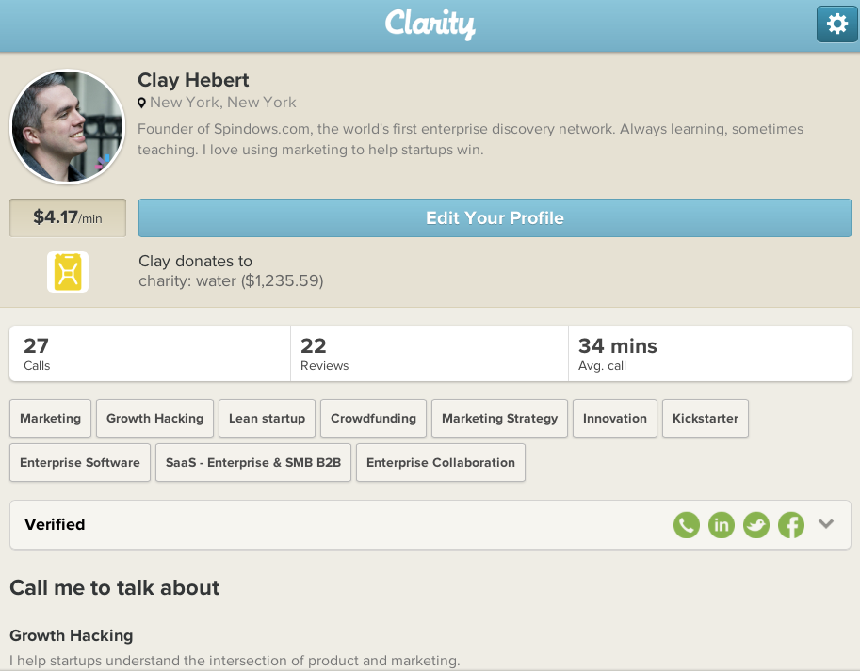Select the Innovation tag
Viewport: 860px width, 671px height.
tap(615, 419)
